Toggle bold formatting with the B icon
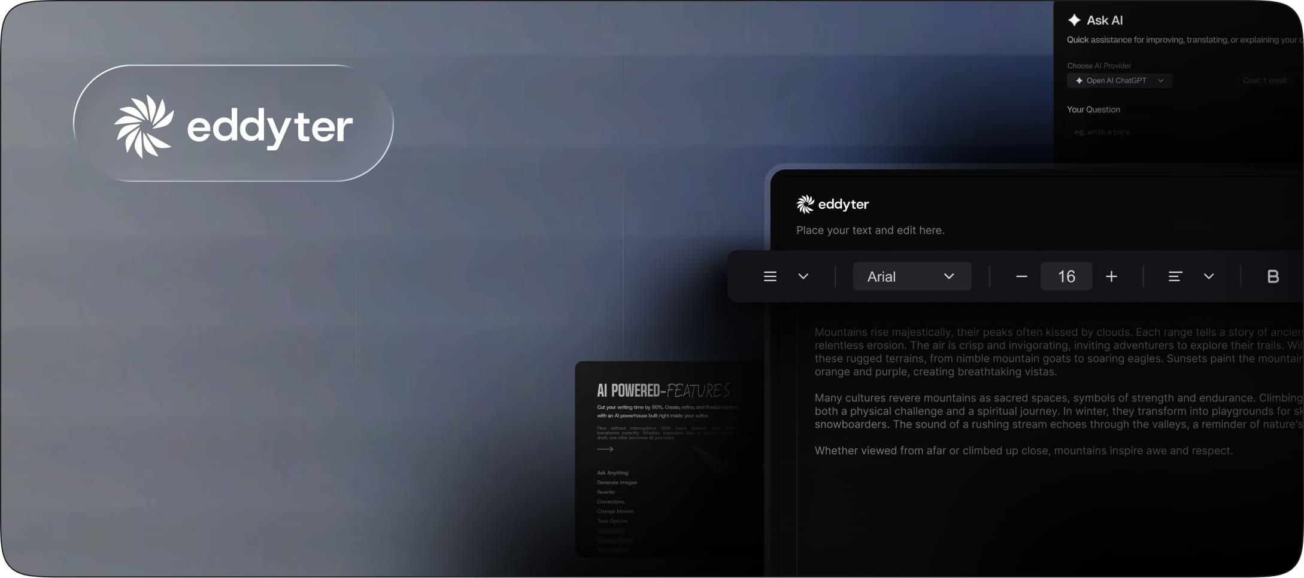1304x578 pixels. coord(1273,276)
